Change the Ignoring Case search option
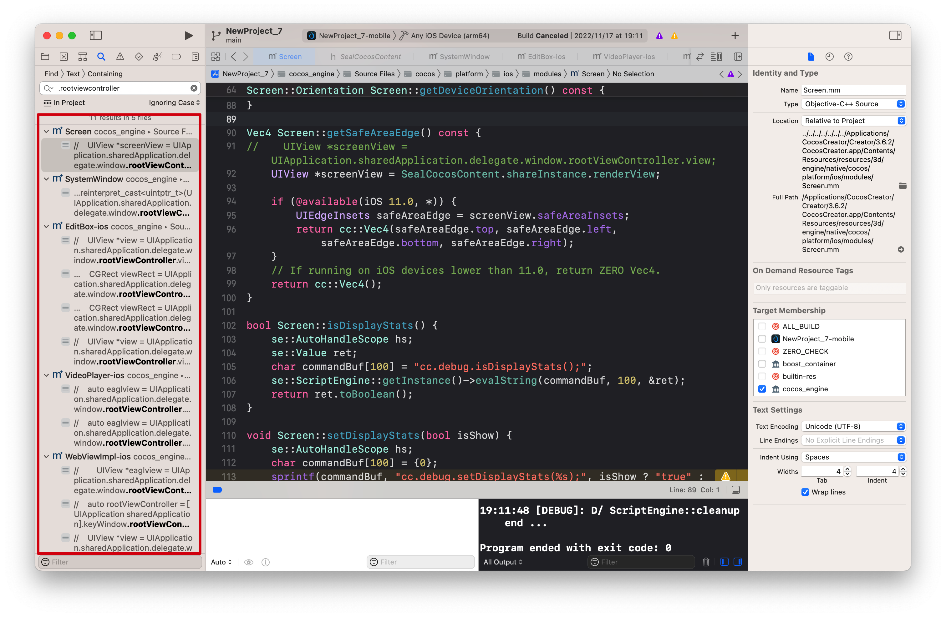The height and width of the screenshot is (617, 946). 174,103
